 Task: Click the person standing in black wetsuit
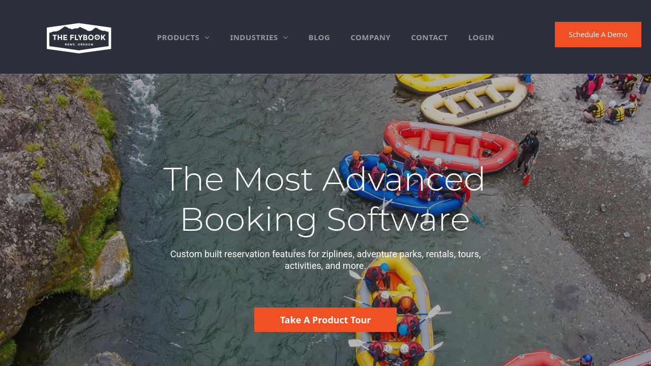tap(528, 152)
